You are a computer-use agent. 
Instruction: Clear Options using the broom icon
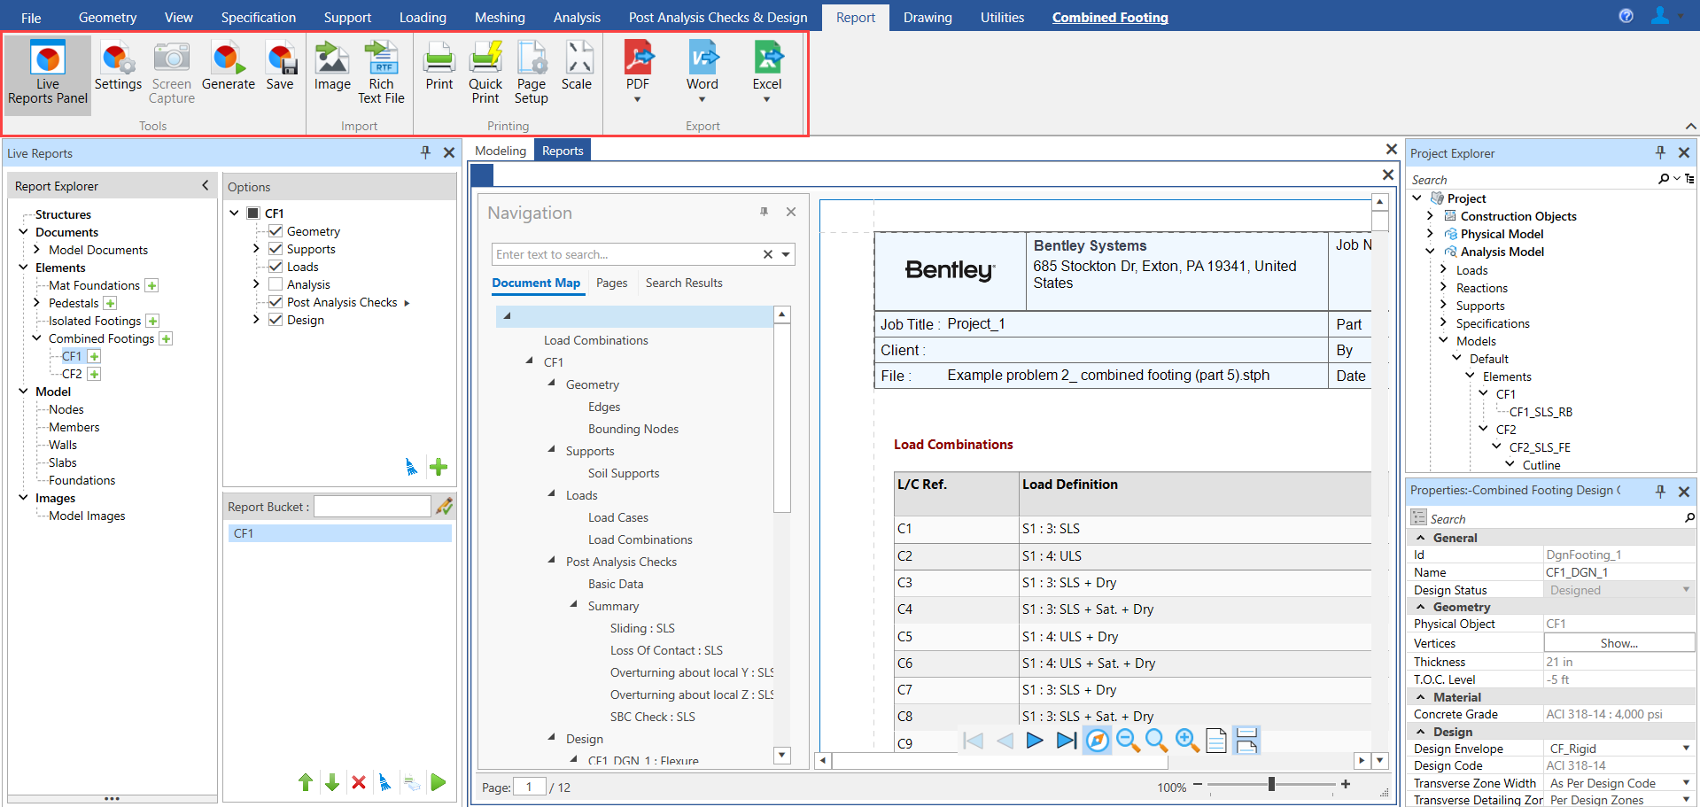[411, 467]
